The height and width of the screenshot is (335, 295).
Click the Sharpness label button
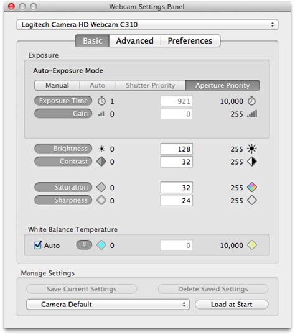tap(63, 200)
